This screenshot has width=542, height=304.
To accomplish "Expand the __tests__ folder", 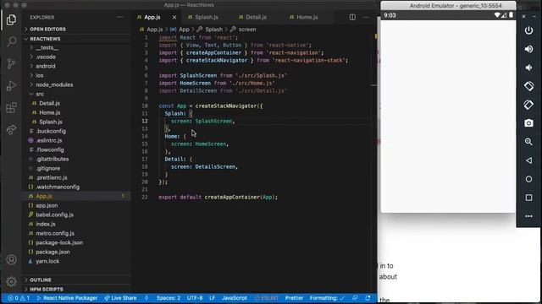I will point(47,47).
